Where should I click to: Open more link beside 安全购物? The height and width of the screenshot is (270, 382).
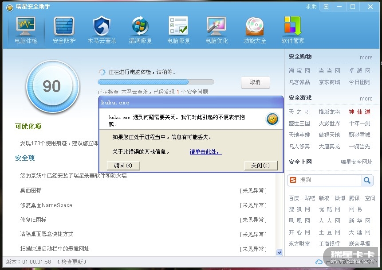[366, 58]
